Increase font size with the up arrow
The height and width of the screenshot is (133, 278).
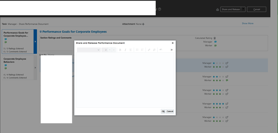[110, 50]
